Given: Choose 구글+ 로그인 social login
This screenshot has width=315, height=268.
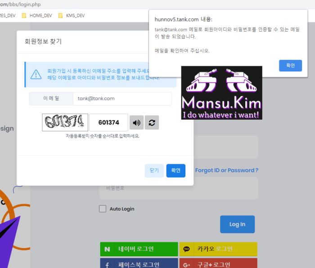Looking at the screenshot, I should click(218, 263).
